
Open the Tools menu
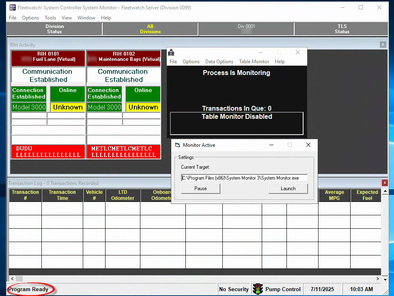(50, 18)
